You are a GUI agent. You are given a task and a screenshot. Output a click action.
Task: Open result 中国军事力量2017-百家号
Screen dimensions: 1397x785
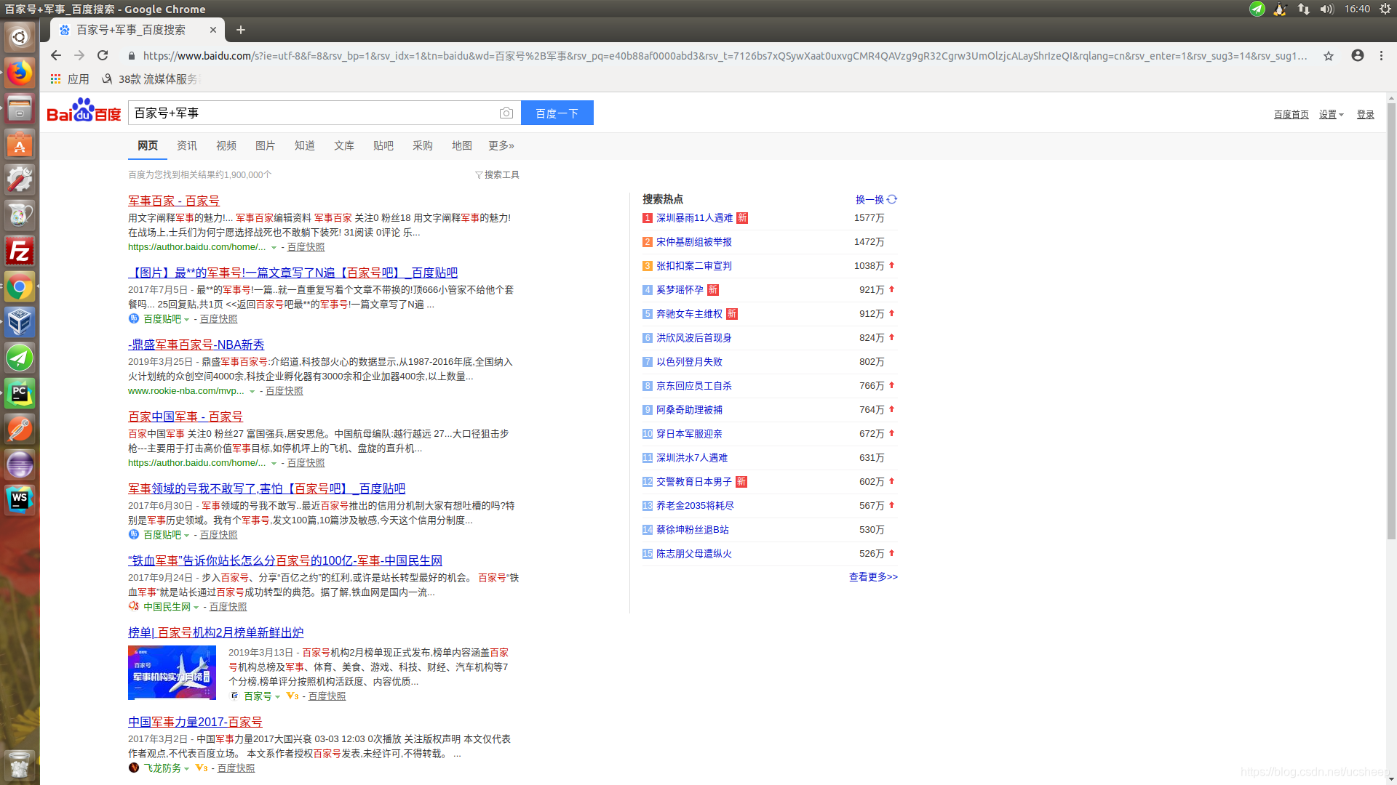pyautogui.click(x=195, y=722)
